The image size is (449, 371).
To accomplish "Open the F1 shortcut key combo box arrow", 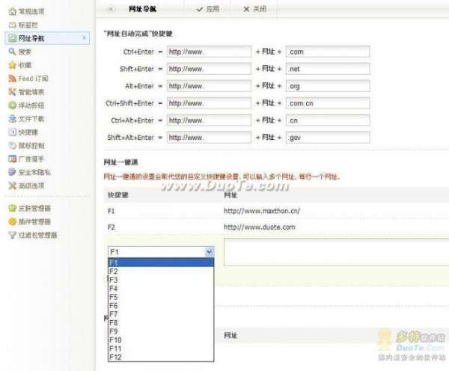I will pyautogui.click(x=210, y=252).
